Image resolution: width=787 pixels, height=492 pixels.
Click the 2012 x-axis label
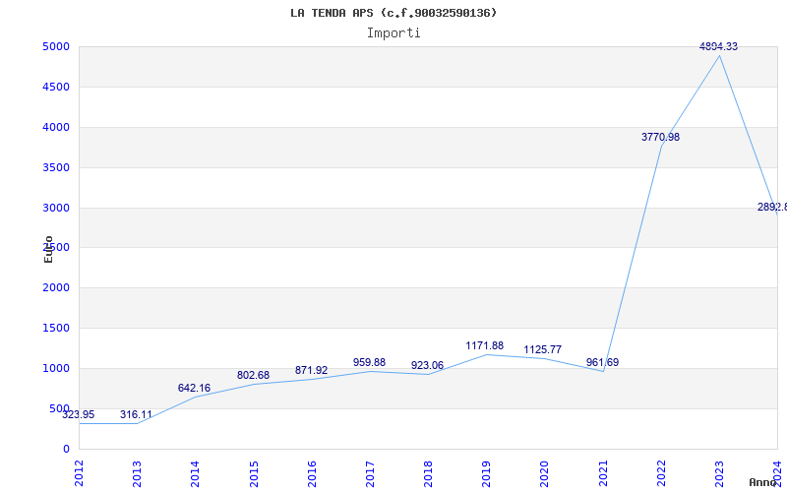tap(79, 473)
